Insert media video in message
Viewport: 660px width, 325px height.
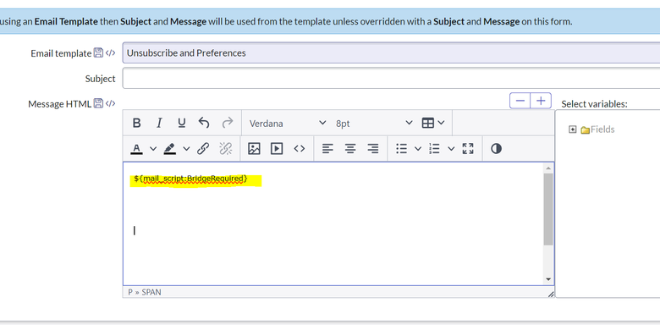(277, 149)
